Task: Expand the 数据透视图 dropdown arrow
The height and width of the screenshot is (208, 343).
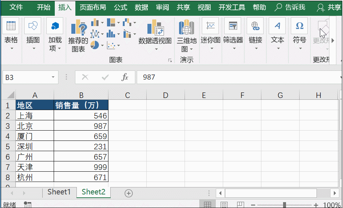Action: [x=156, y=49]
